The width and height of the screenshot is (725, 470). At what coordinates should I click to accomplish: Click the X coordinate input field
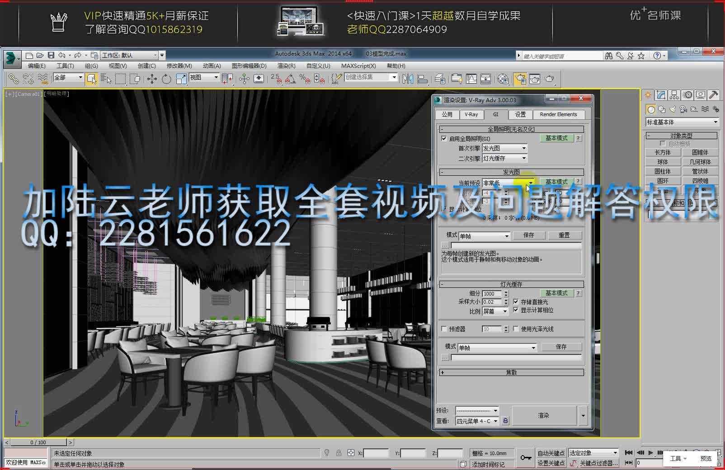(377, 453)
